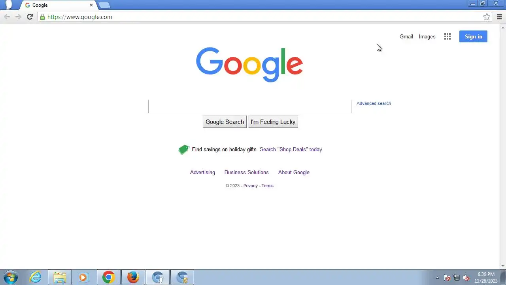Open the Chrome hamburger menu

tap(499, 17)
